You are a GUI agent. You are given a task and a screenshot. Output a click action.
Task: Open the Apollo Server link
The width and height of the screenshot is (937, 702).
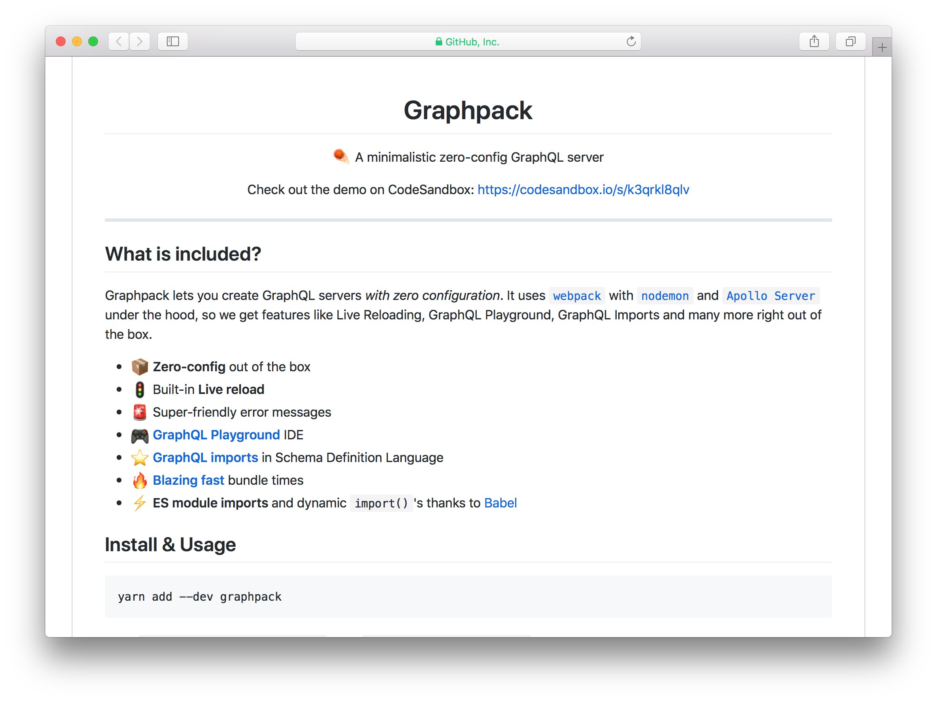771,296
